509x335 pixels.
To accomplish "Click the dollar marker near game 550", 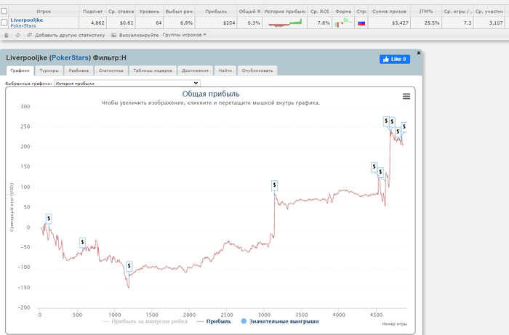I will point(82,242).
